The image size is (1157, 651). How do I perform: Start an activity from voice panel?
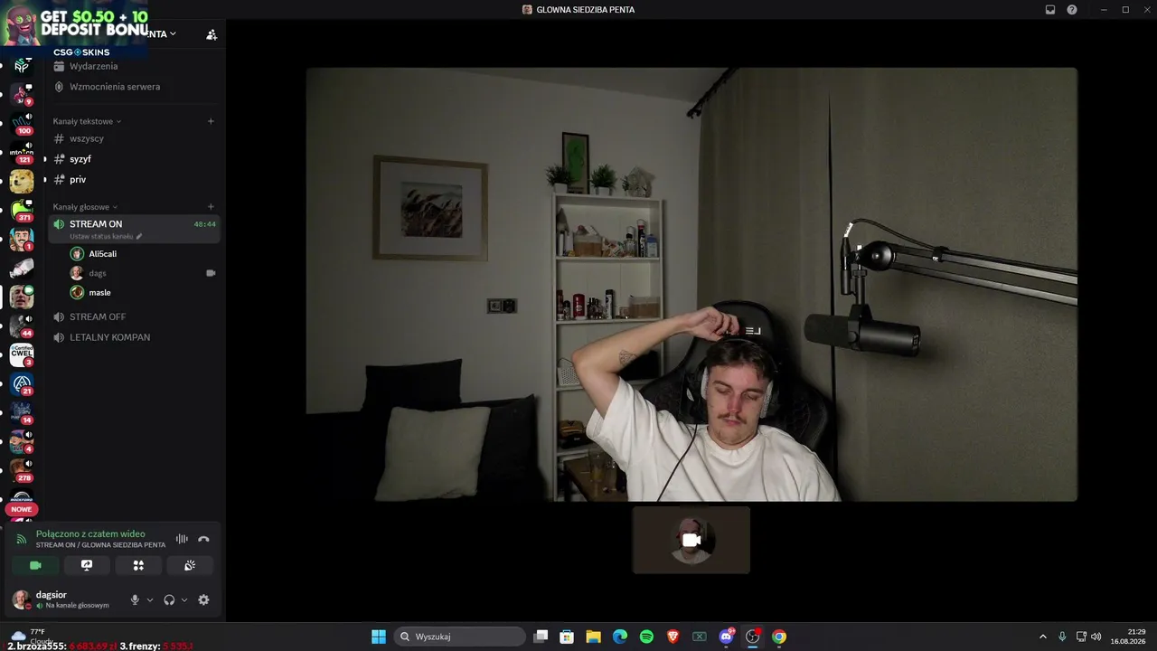(x=138, y=565)
